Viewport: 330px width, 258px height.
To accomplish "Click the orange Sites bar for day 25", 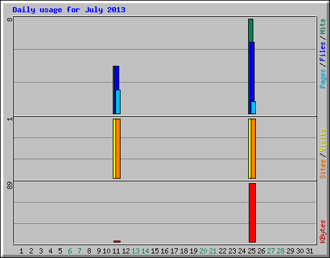I will click(253, 148).
